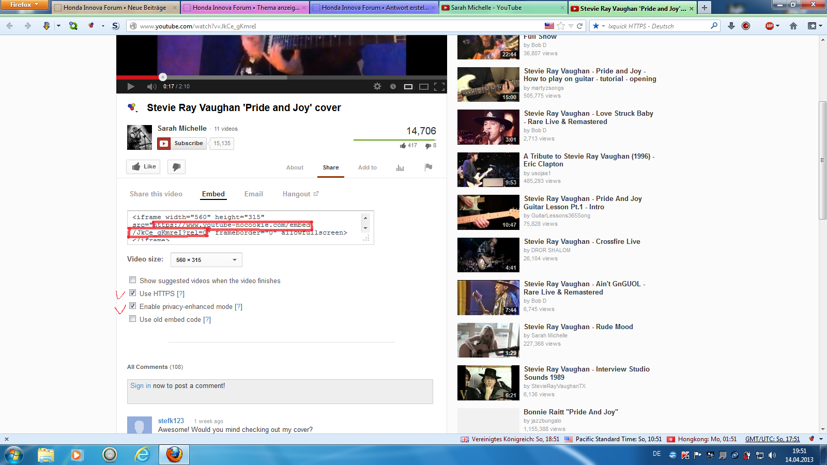The height and width of the screenshot is (465, 827).
Task: Open the video statistics bar-chart icon
Action: click(400, 167)
